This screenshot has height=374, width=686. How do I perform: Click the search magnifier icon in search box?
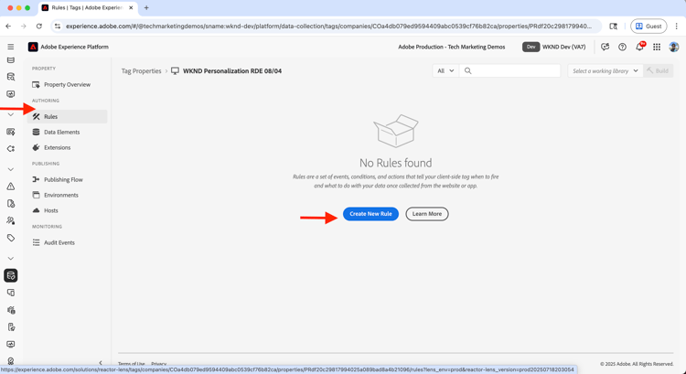(x=467, y=70)
